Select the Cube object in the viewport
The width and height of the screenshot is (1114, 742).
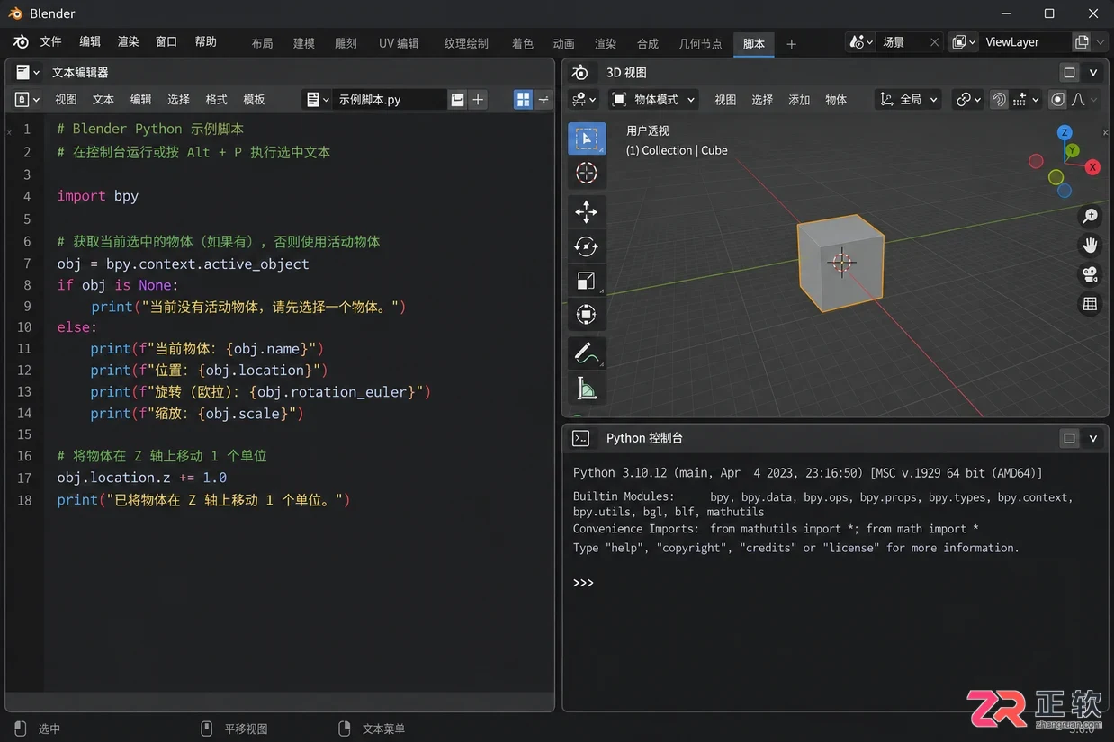point(840,263)
